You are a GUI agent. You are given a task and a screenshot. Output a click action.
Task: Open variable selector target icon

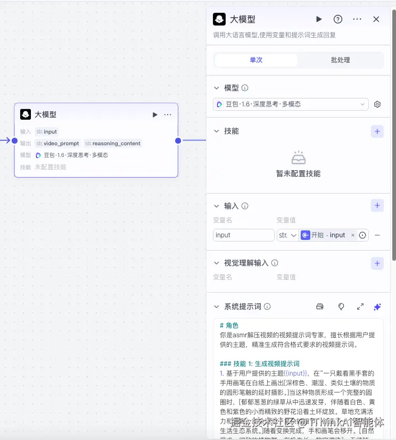[362, 235]
